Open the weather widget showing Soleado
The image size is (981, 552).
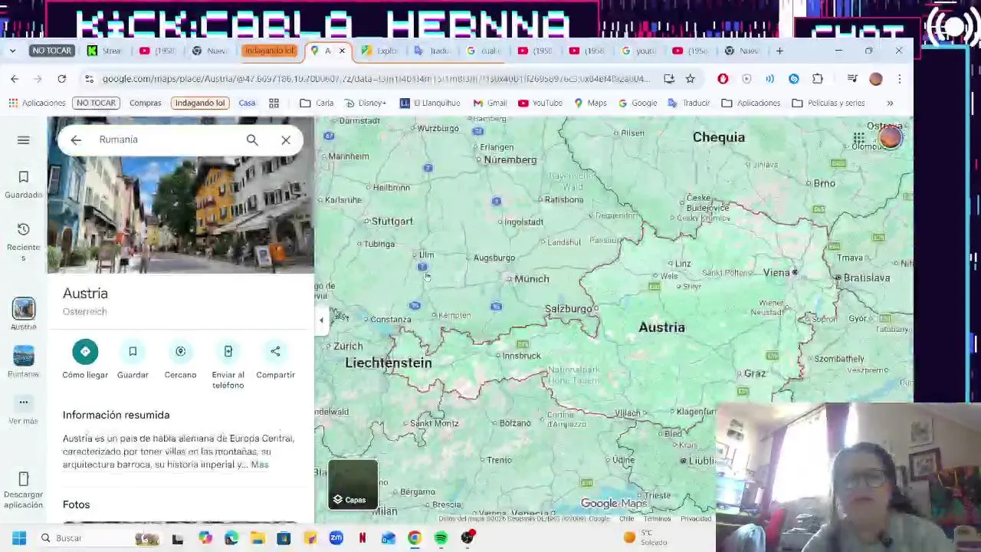[x=646, y=537]
